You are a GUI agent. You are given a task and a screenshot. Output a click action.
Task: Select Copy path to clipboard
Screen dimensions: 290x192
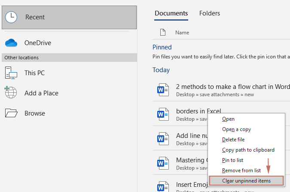point(248,150)
